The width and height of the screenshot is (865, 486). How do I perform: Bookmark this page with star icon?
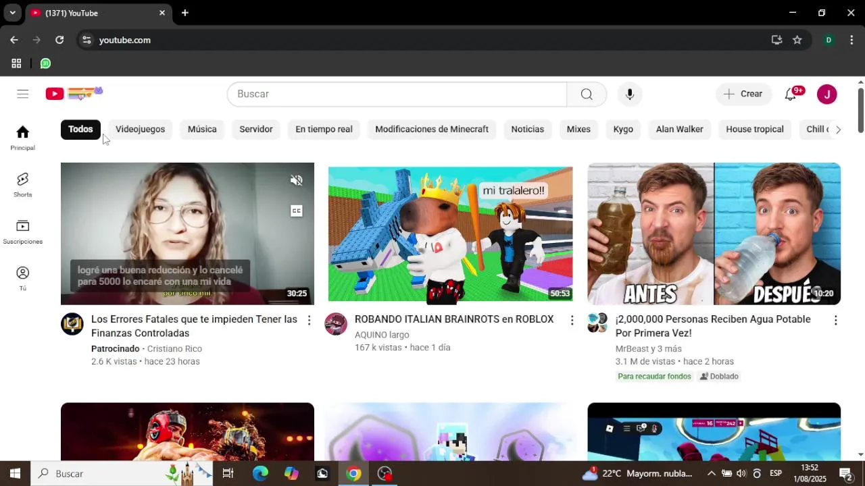click(x=797, y=40)
